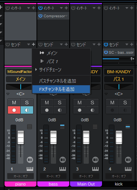Screen dimensions: 137x190
Task: Open the kick insert dropdown arrow
Action: click(127, 8)
